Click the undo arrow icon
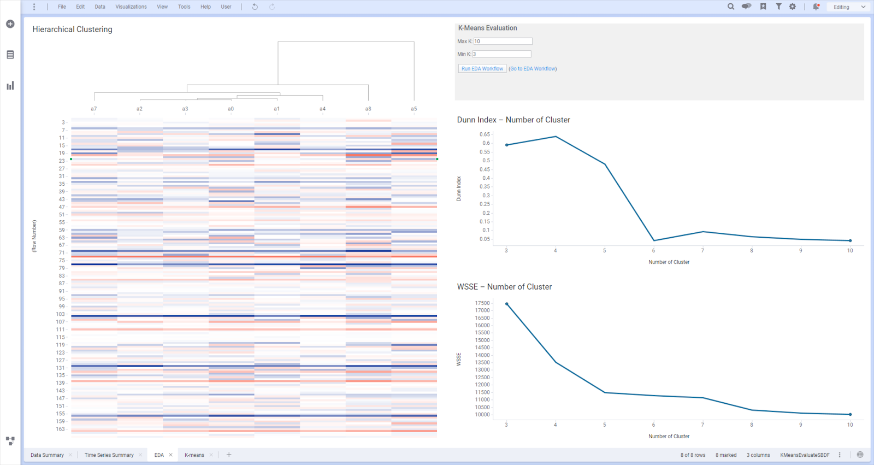The image size is (874, 465). tap(255, 7)
